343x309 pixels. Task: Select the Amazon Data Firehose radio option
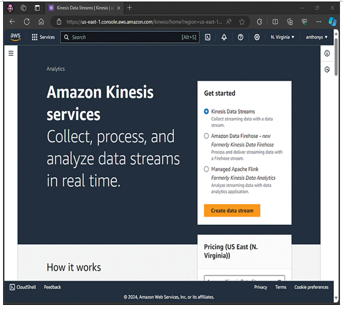(206, 136)
